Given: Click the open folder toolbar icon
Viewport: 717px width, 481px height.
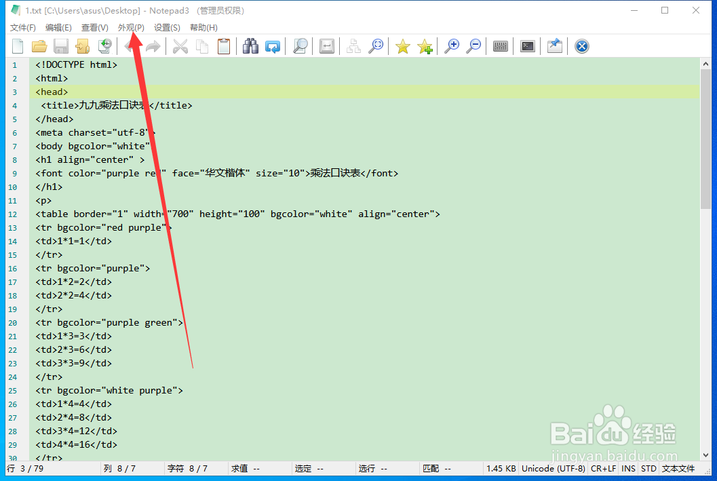Looking at the screenshot, I should click(39, 46).
